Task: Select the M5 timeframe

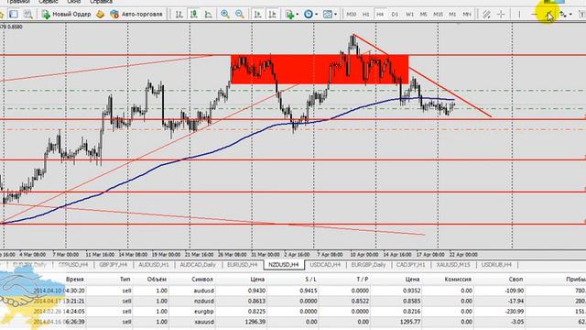Action: click(423, 15)
